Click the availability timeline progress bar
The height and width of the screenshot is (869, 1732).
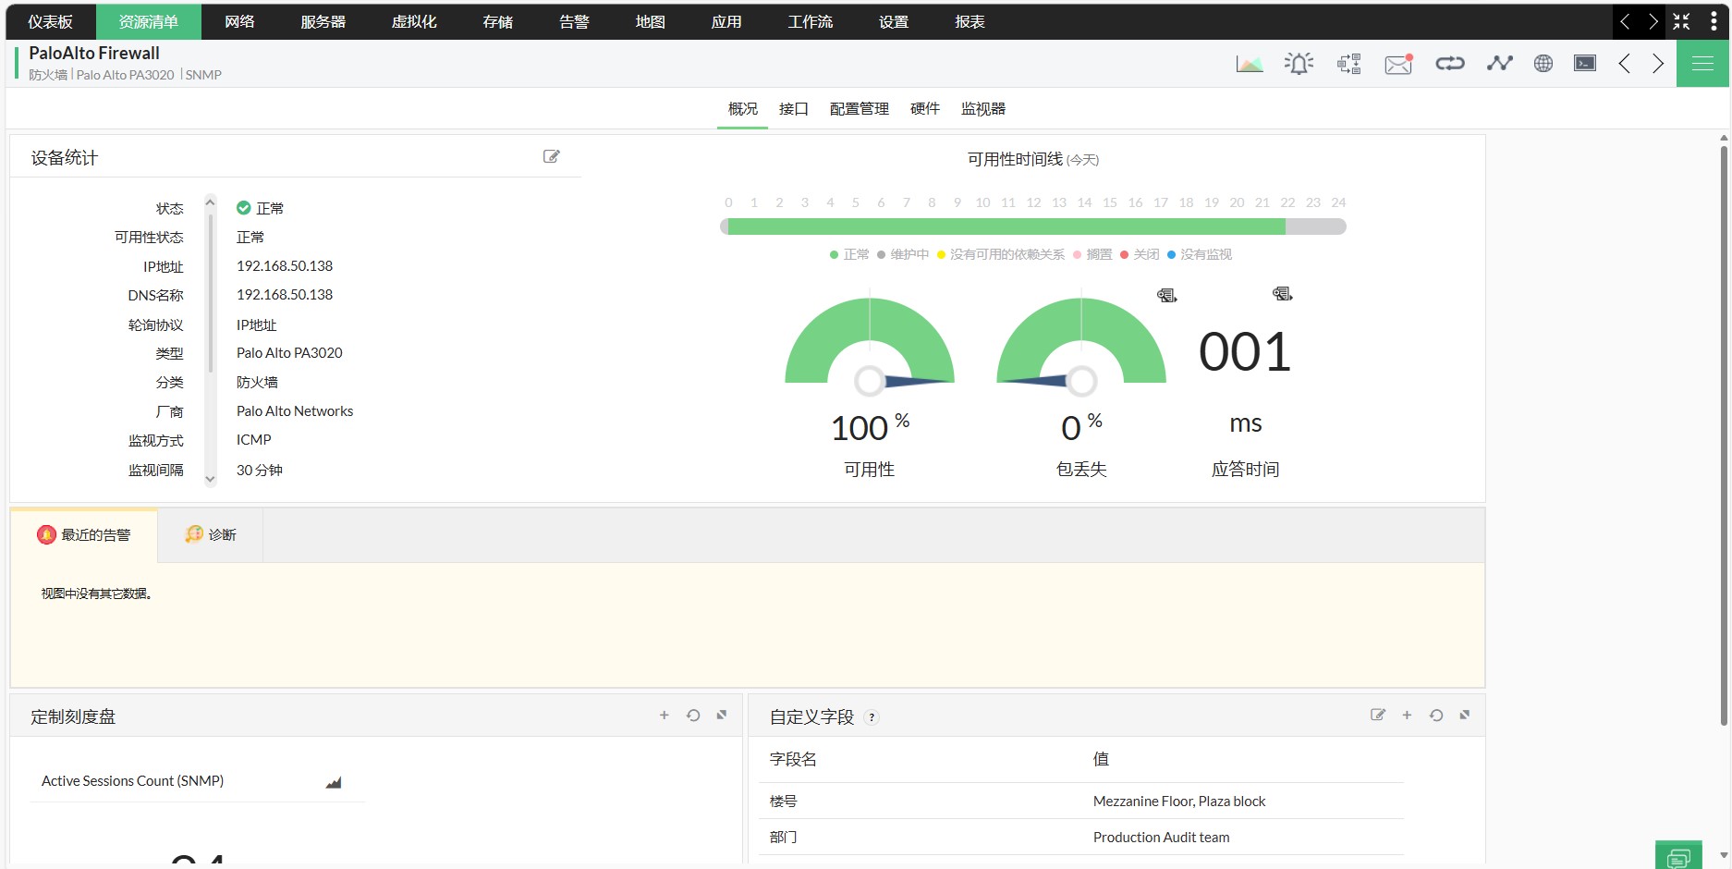[x=1006, y=225]
